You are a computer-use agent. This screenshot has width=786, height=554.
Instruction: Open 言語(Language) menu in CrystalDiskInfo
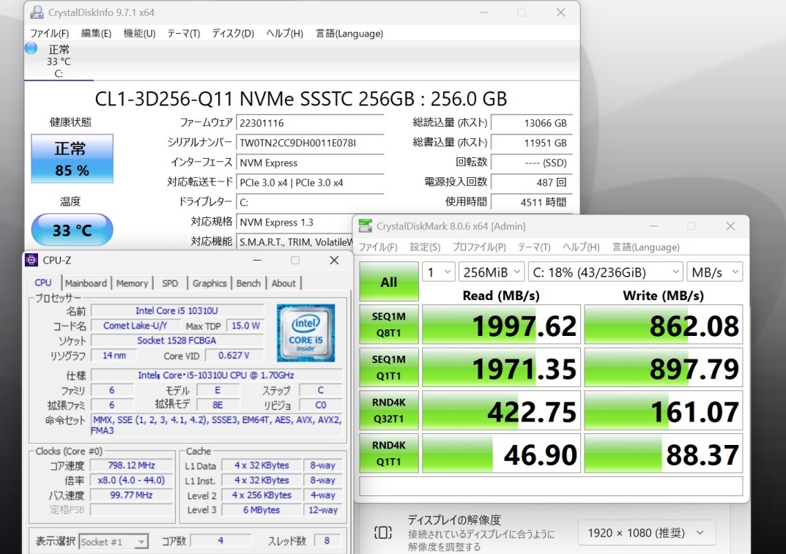point(349,34)
